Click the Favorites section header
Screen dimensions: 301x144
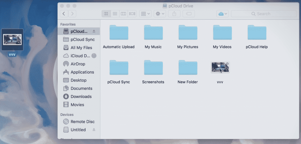click(x=68, y=24)
